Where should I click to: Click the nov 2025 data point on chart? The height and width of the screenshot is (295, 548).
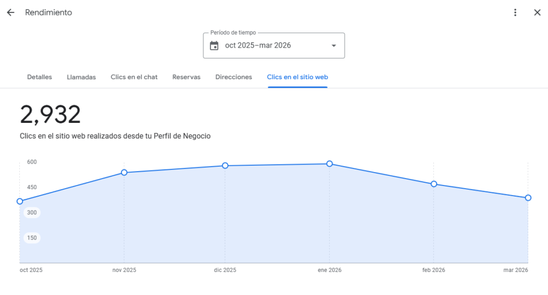pos(124,173)
